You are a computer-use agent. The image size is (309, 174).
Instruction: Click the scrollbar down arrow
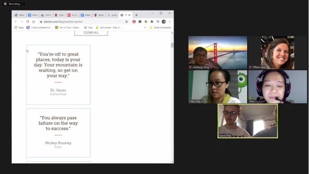point(172,162)
